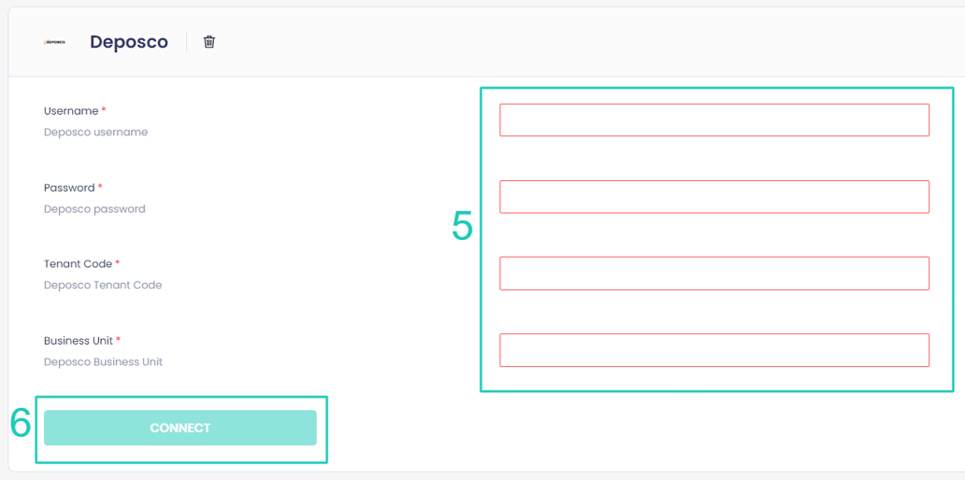Click the red asterisk next to Username
The image size is (965, 480).
pyautogui.click(x=104, y=110)
